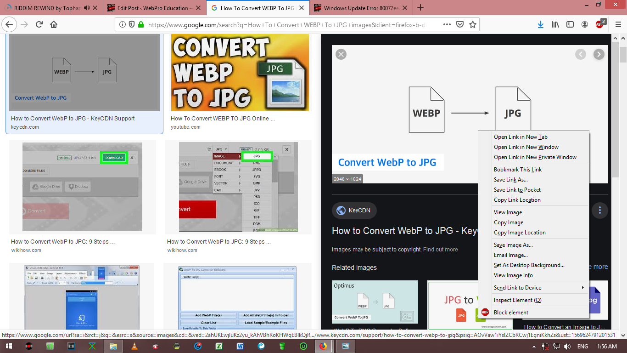Expand the Send Link to Device submenu
The width and height of the screenshot is (627, 353).
point(533,288)
